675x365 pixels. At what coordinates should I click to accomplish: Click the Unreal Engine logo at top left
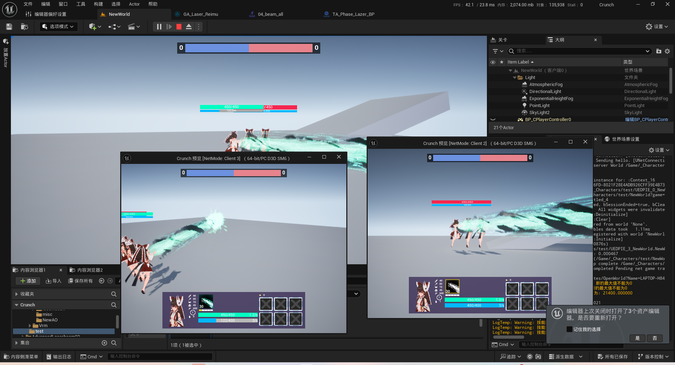coord(9,9)
